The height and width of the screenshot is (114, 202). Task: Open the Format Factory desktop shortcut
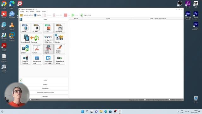tap(4, 68)
